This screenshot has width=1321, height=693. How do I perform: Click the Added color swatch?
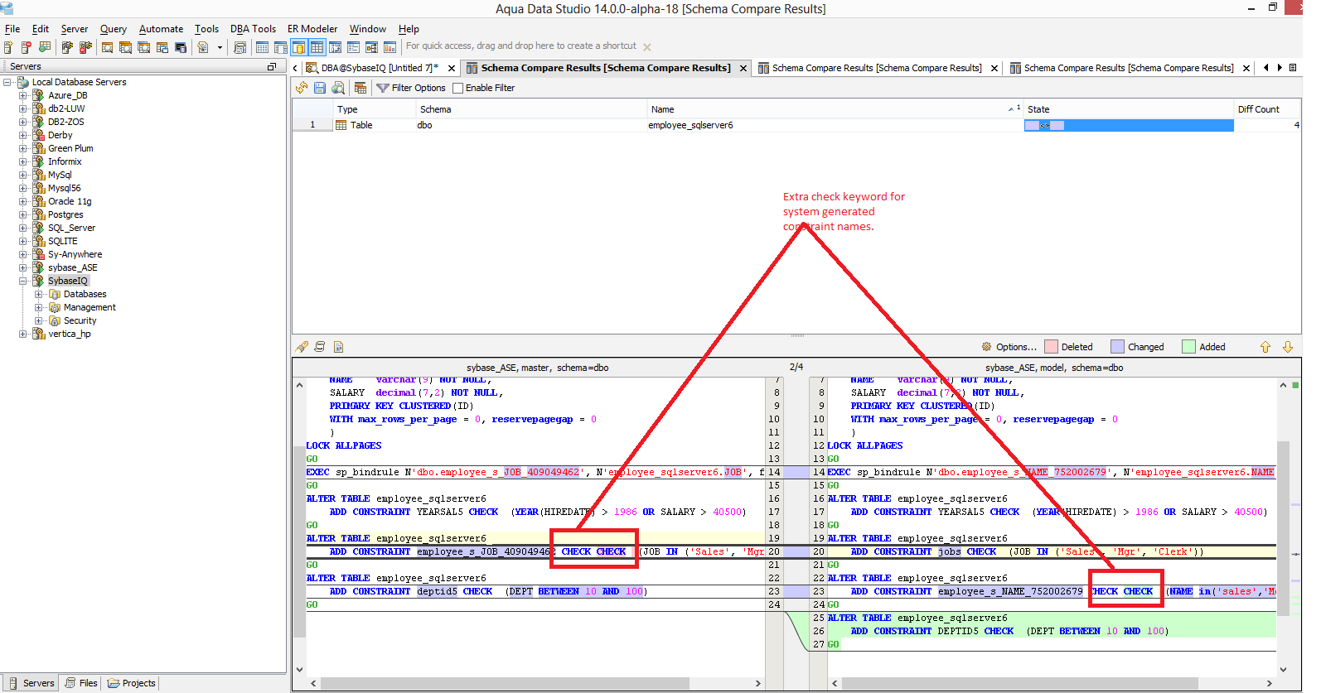1188,347
